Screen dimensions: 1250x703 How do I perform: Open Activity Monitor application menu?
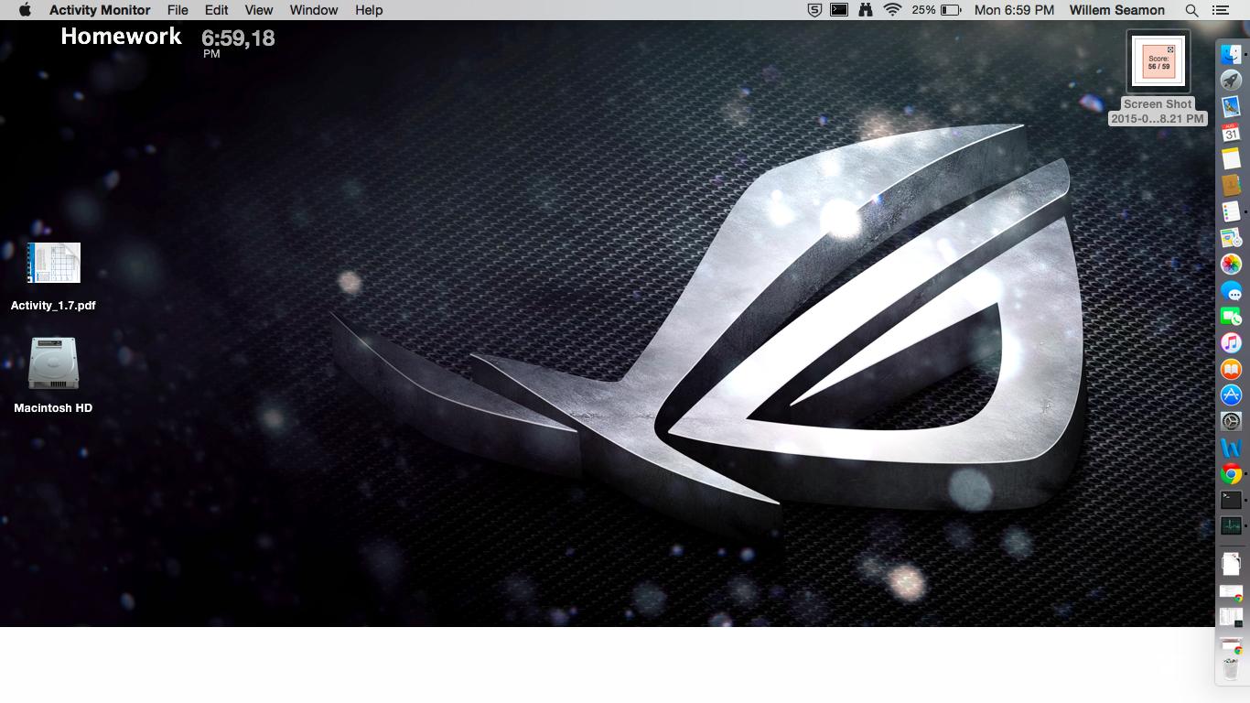pos(100,10)
